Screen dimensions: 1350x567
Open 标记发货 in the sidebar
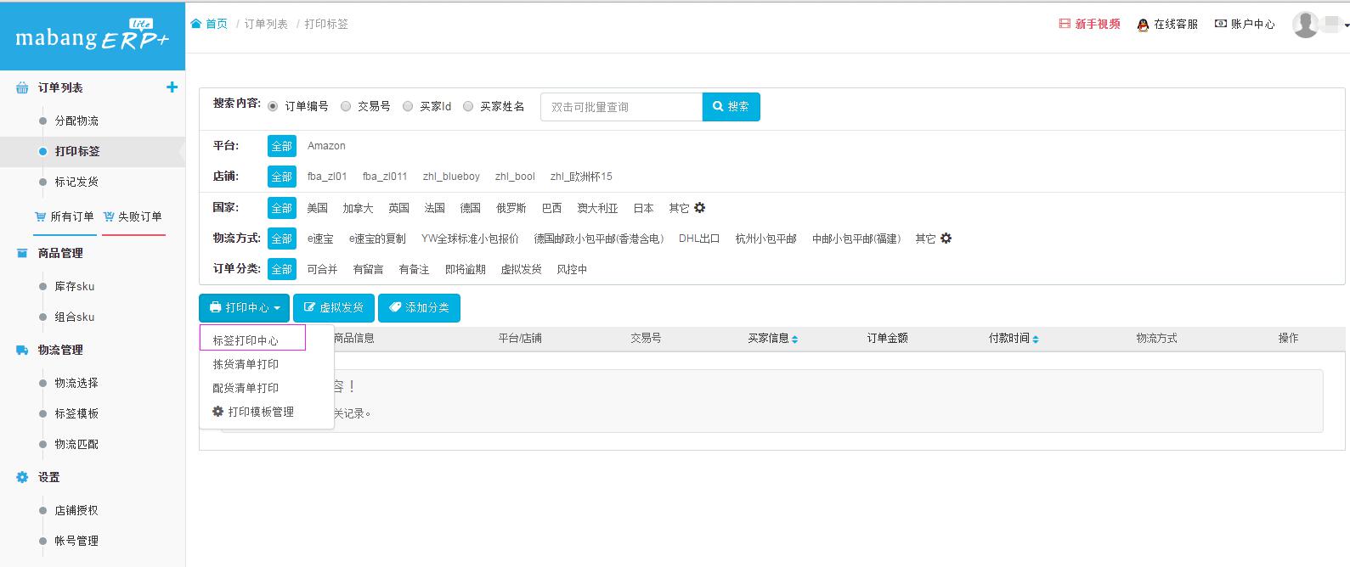click(x=76, y=182)
